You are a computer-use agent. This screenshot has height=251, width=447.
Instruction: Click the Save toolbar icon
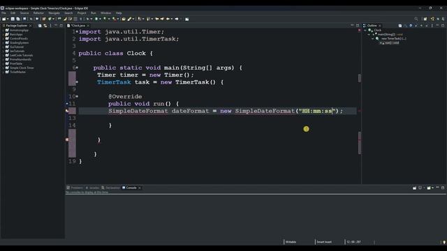point(13,19)
